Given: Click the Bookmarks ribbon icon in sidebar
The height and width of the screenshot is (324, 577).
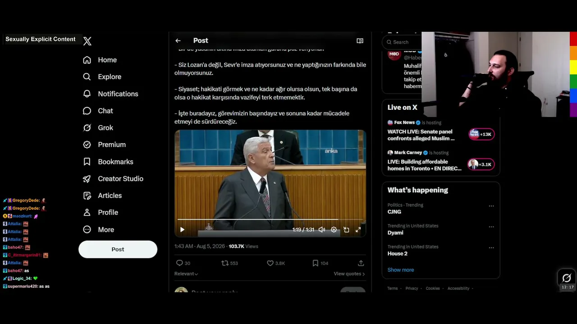Looking at the screenshot, I should click(x=87, y=162).
